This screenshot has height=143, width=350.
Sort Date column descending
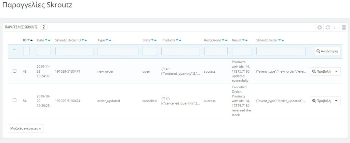[46, 40]
